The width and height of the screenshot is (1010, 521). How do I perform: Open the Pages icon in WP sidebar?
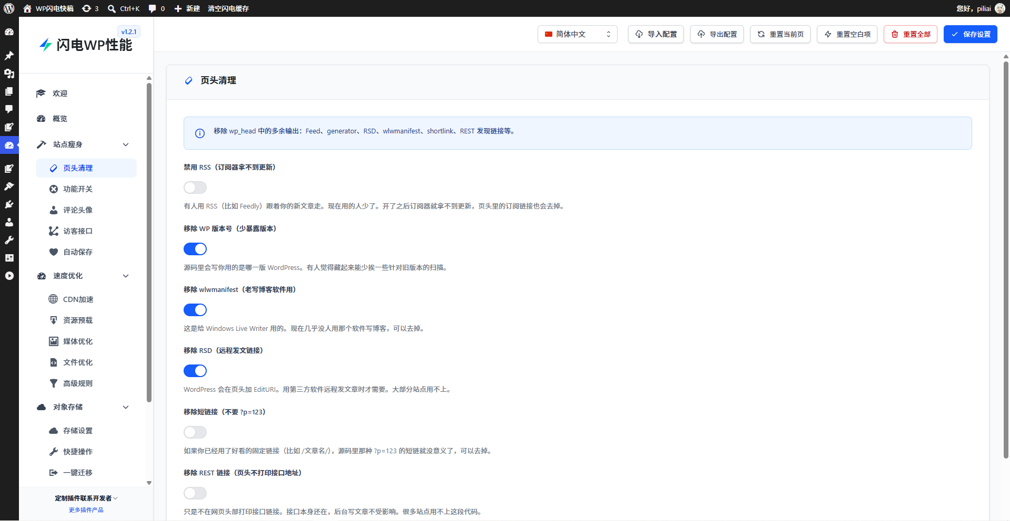(9, 91)
